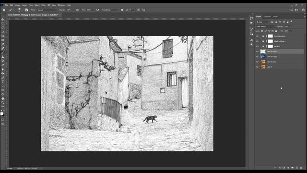This screenshot has height=173, width=307.
Task: Create new group folder icon
Action: tap(293, 168)
